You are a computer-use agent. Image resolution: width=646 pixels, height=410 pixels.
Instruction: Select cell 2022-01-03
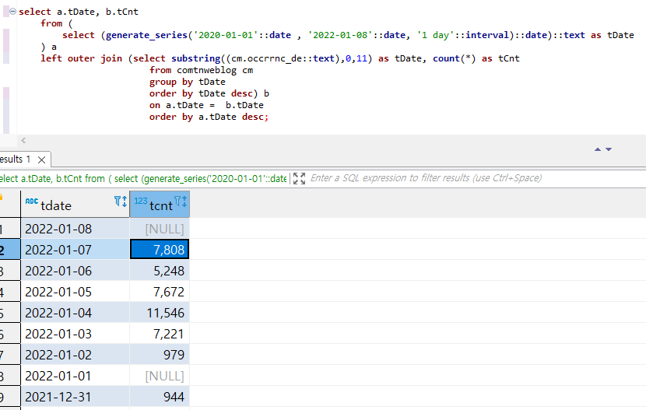point(75,334)
